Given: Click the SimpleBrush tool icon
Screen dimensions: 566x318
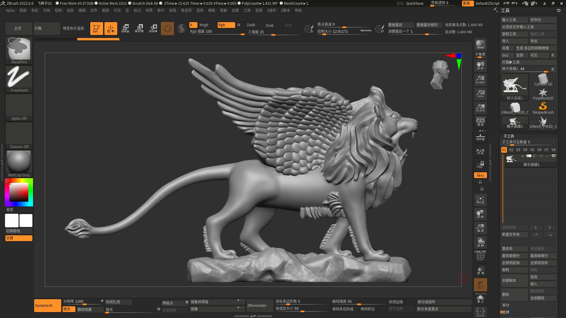Looking at the screenshot, I should tap(543, 107).
